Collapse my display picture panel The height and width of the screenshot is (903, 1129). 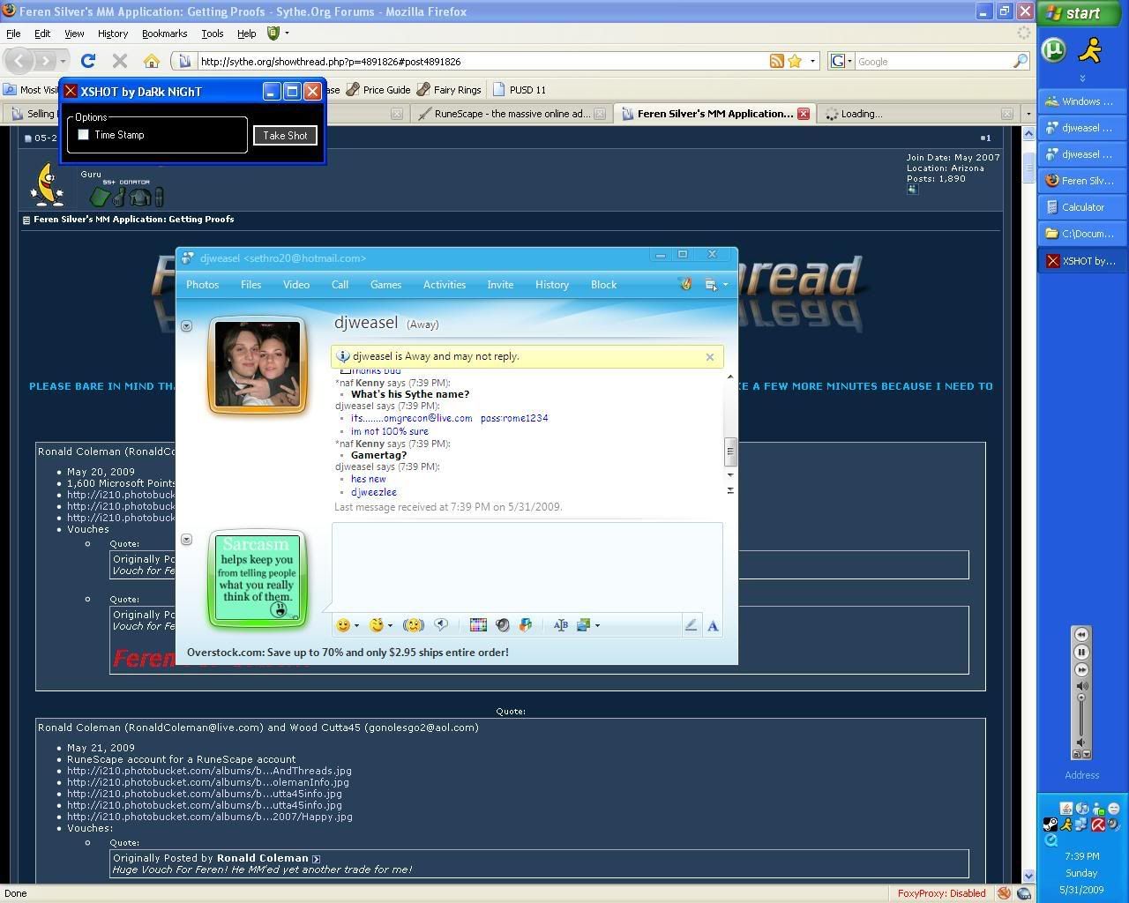point(186,539)
